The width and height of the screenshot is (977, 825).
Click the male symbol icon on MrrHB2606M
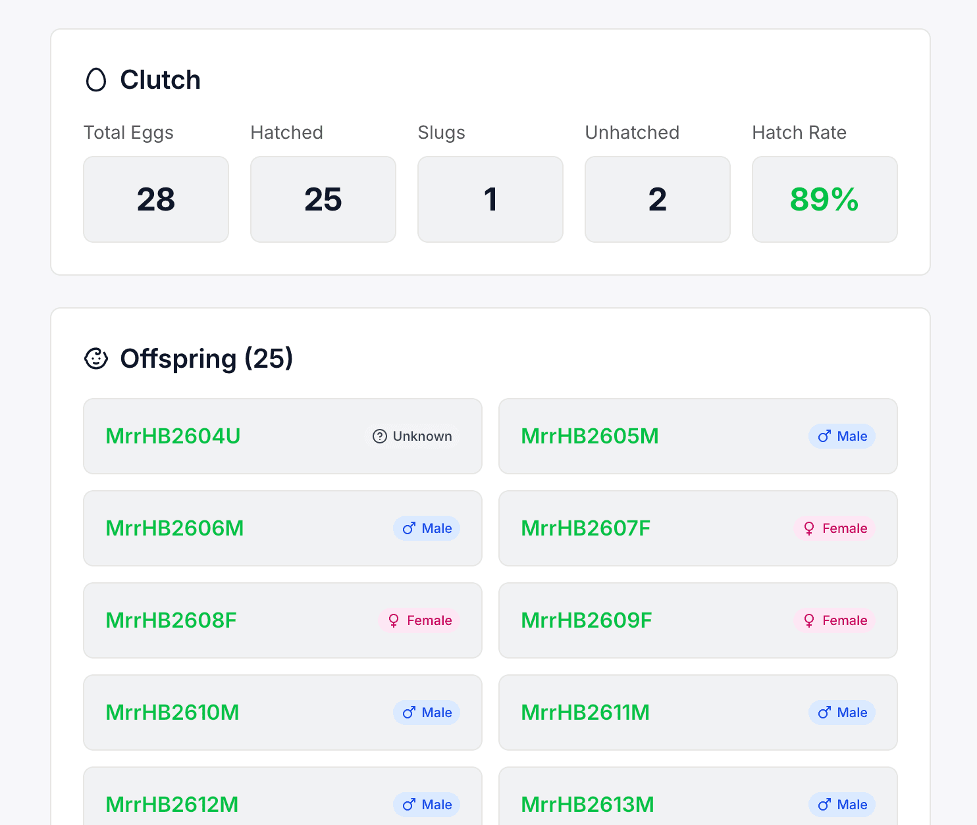coord(409,528)
